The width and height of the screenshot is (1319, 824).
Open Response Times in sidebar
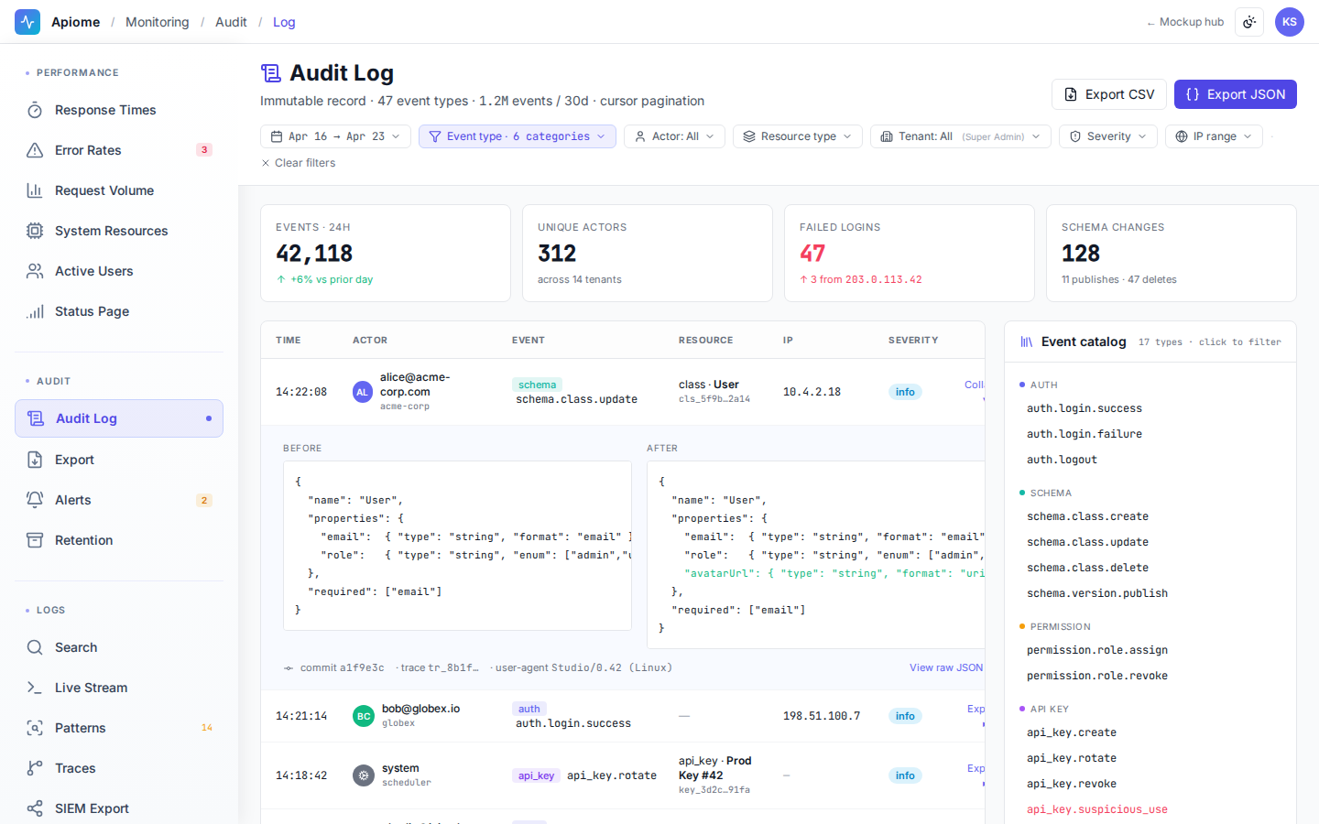(x=119, y=110)
